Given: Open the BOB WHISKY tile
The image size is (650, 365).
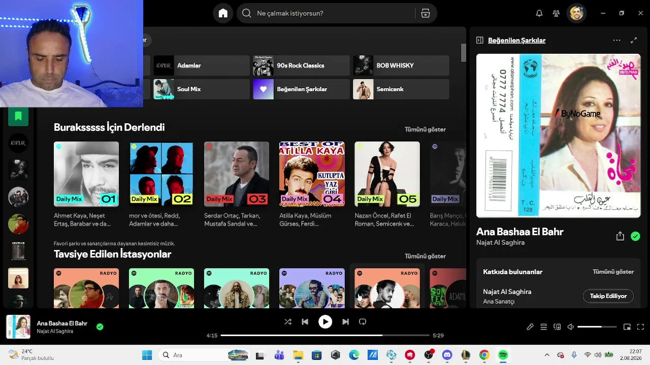Looking at the screenshot, I should (401, 65).
